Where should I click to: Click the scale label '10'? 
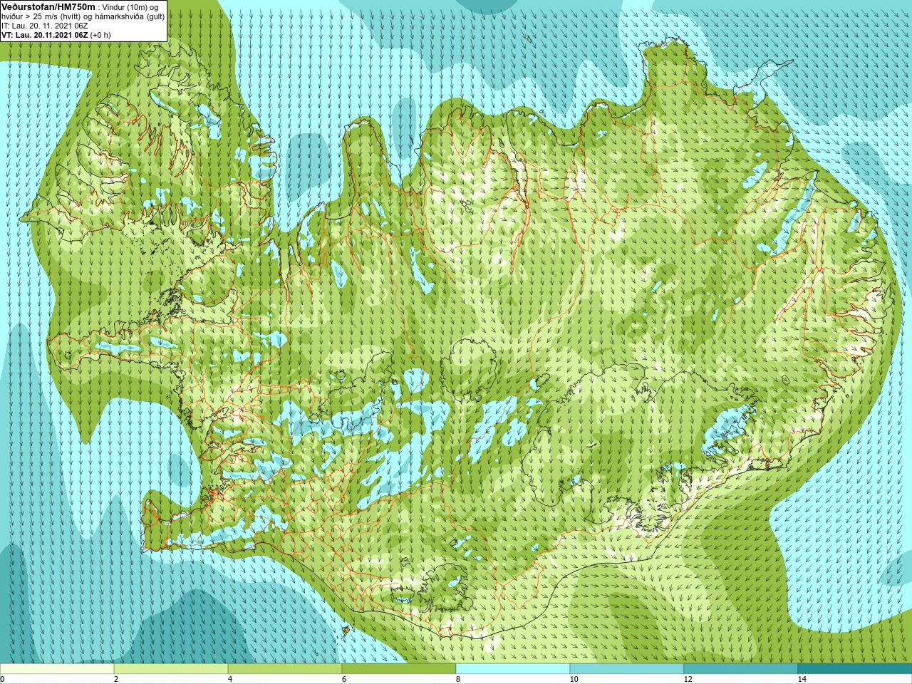574,679
